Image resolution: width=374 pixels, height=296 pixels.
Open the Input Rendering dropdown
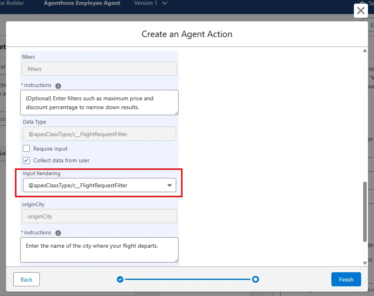point(99,185)
